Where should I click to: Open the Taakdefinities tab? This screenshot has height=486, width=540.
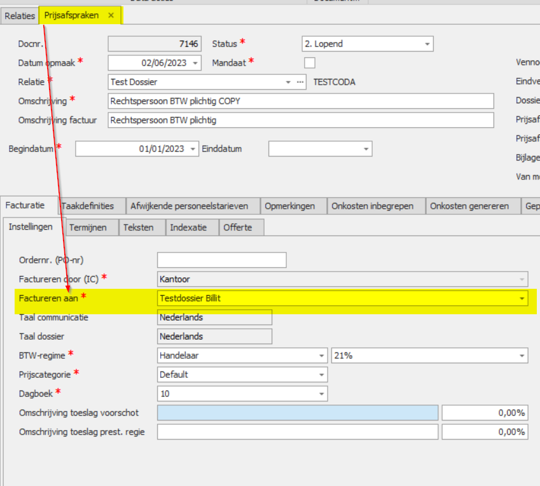pos(88,206)
